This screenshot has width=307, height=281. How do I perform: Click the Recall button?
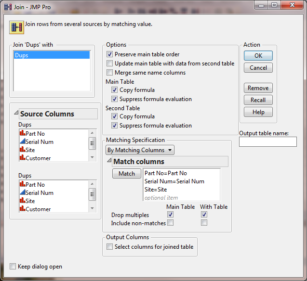258,100
